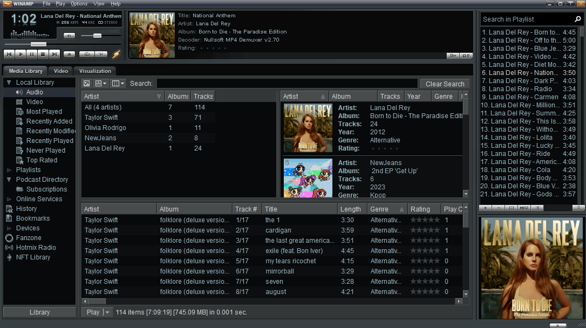Viewport: 586px width, 328px height.
Task: Skip to the next track
Action: tap(54, 54)
